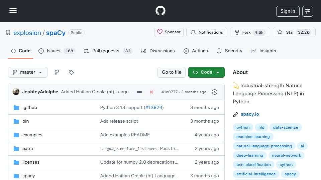The height and width of the screenshot is (180, 321).
Task: Select the machine-learning topic tag
Action: point(253,137)
